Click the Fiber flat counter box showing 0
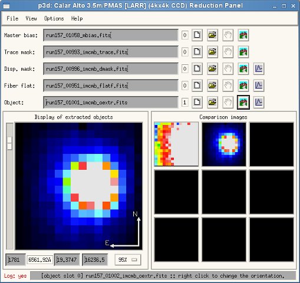The width and height of the screenshot is (300, 283). (184, 85)
